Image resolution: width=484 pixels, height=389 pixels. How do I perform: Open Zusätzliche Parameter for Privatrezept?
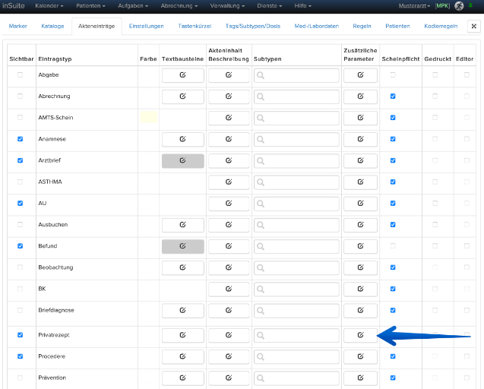pos(360,335)
